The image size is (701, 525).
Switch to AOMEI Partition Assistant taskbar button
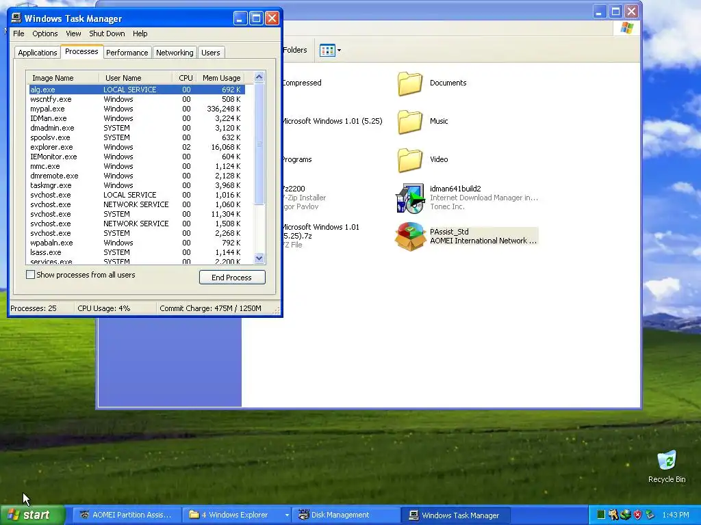point(126,515)
